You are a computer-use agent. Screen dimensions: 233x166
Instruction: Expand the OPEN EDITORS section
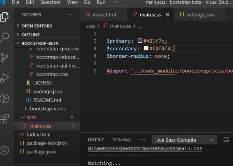pos(47,26)
